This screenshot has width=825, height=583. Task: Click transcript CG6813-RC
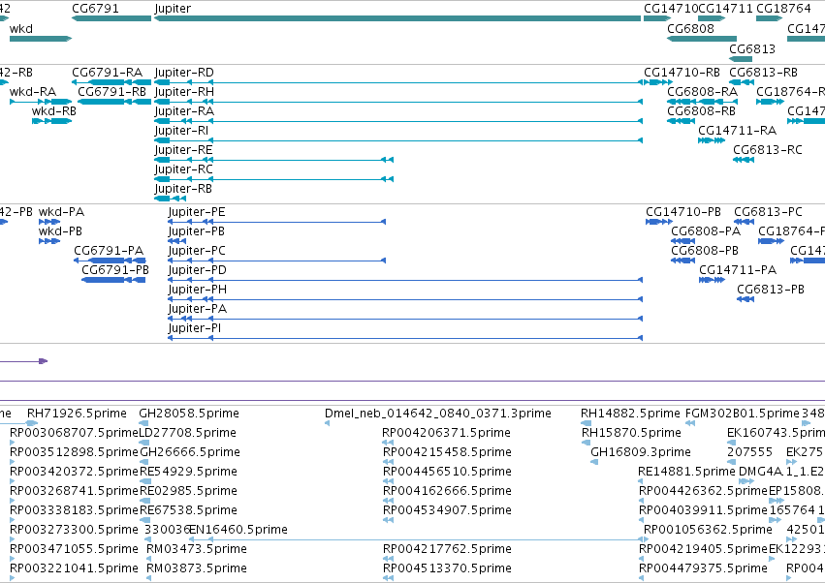744,160
